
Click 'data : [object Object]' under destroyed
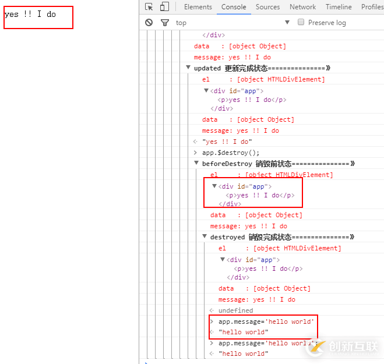264,288
